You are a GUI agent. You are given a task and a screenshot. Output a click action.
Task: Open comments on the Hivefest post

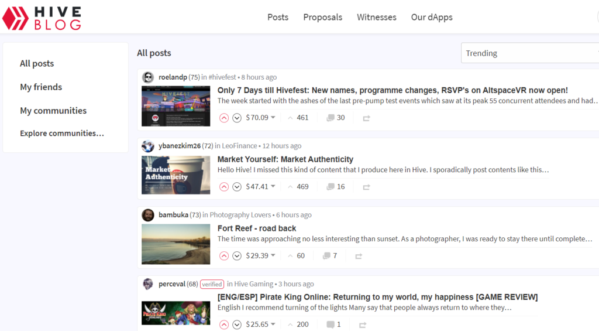(335, 118)
